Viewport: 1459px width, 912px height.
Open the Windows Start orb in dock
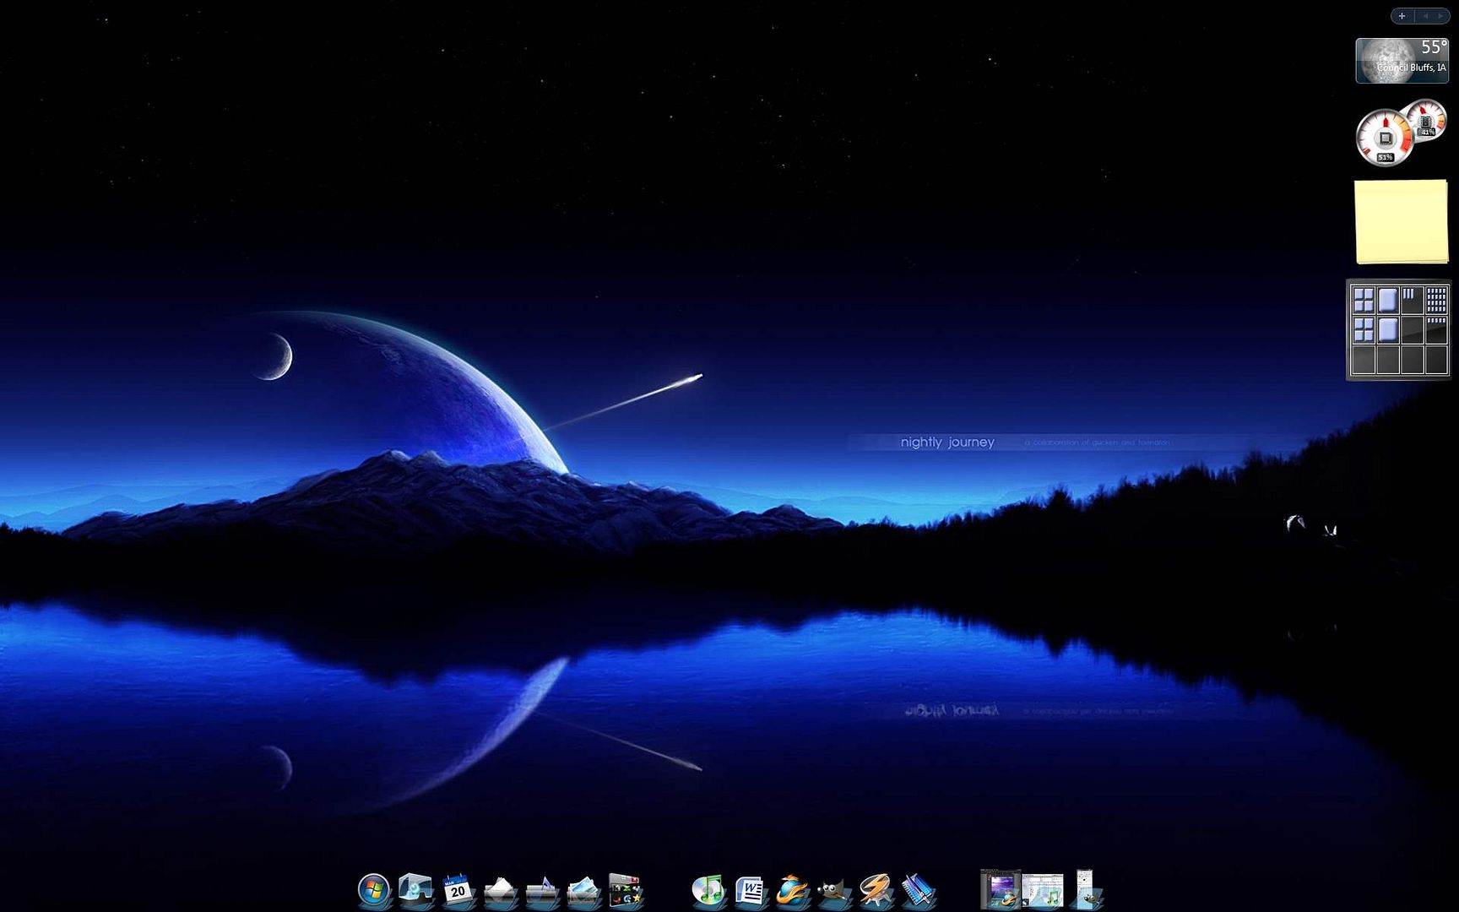click(373, 889)
